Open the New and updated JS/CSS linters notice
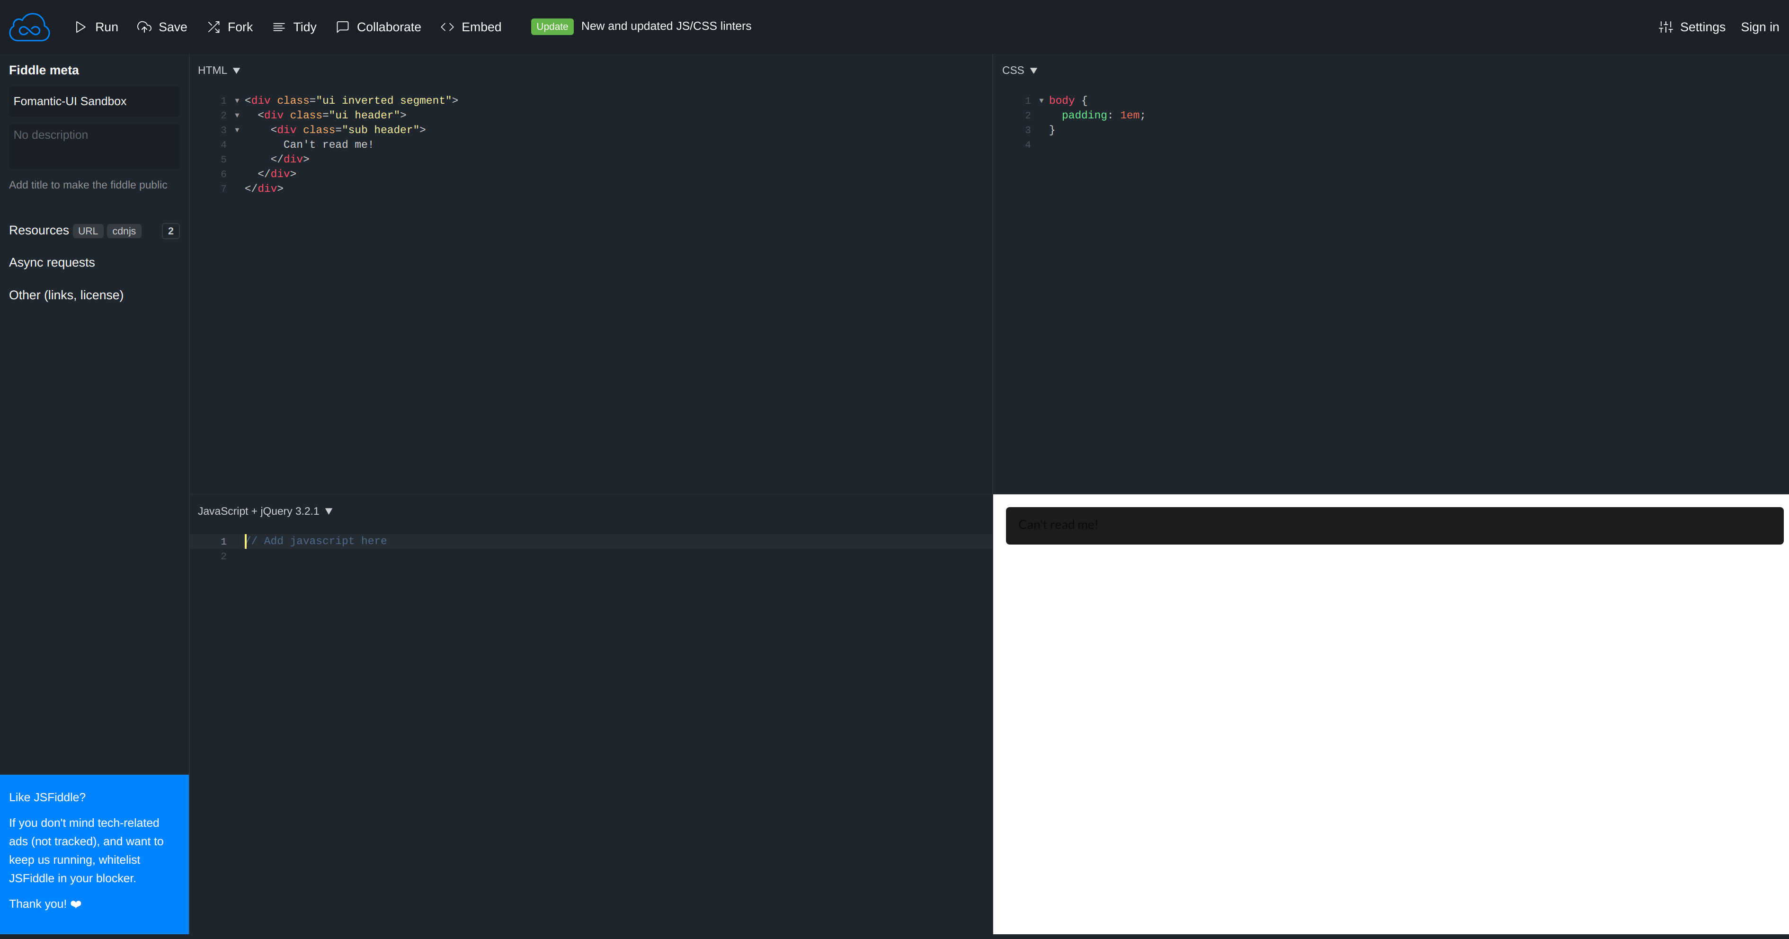Image resolution: width=1789 pixels, height=939 pixels. 666,26
